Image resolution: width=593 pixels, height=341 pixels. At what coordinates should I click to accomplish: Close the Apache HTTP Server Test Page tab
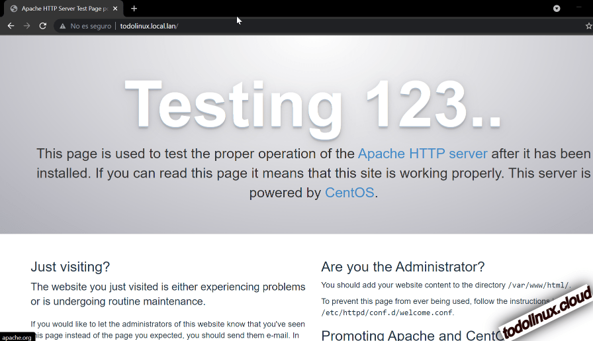click(115, 9)
